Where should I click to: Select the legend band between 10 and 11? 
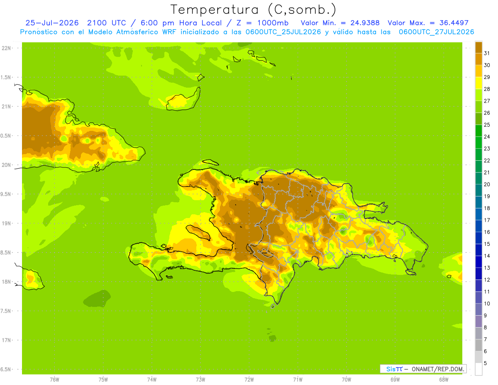pyautogui.click(x=478, y=297)
